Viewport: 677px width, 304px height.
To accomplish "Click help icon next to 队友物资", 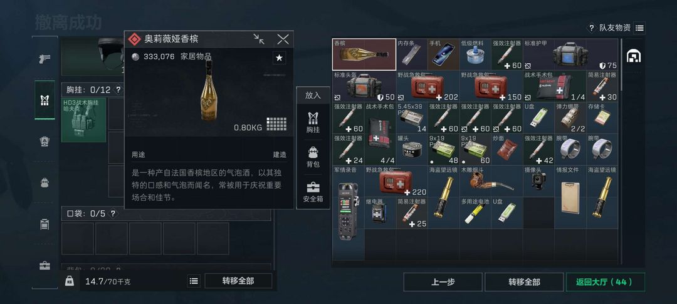I will [x=590, y=28].
